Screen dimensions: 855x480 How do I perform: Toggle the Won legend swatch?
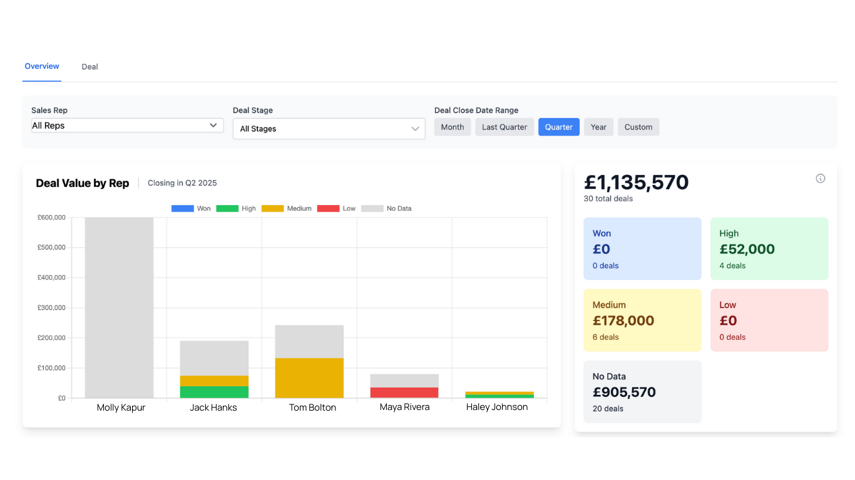click(182, 209)
